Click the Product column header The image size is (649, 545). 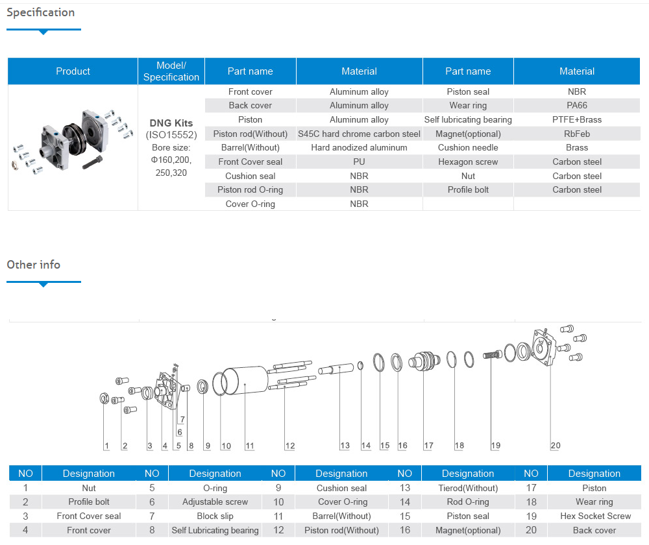(73, 71)
